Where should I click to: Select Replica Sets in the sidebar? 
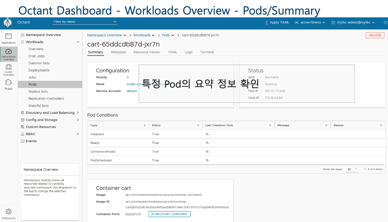click(38, 92)
